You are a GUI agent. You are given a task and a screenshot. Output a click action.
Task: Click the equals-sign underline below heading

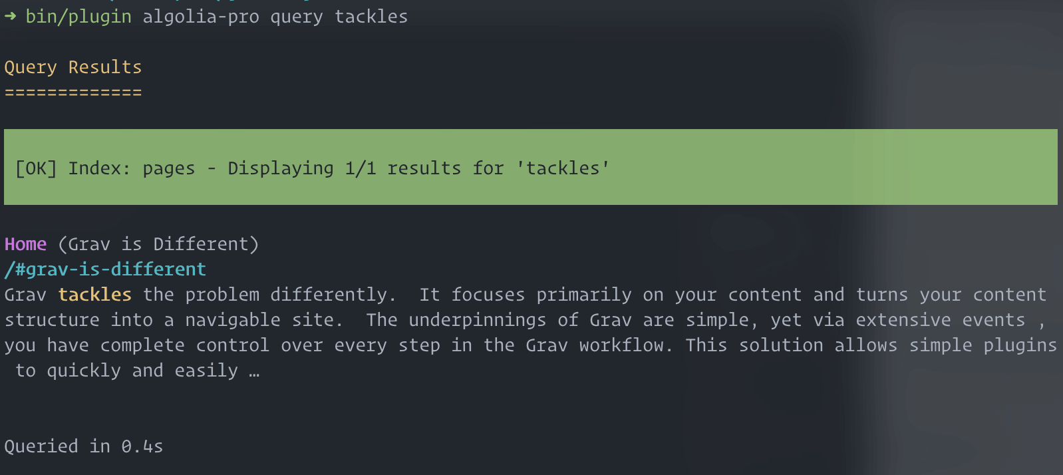[x=73, y=92]
